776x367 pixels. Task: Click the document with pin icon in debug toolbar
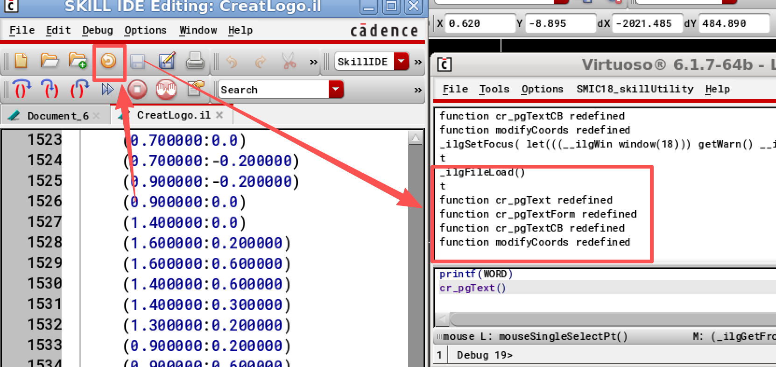[x=196, y=88]
